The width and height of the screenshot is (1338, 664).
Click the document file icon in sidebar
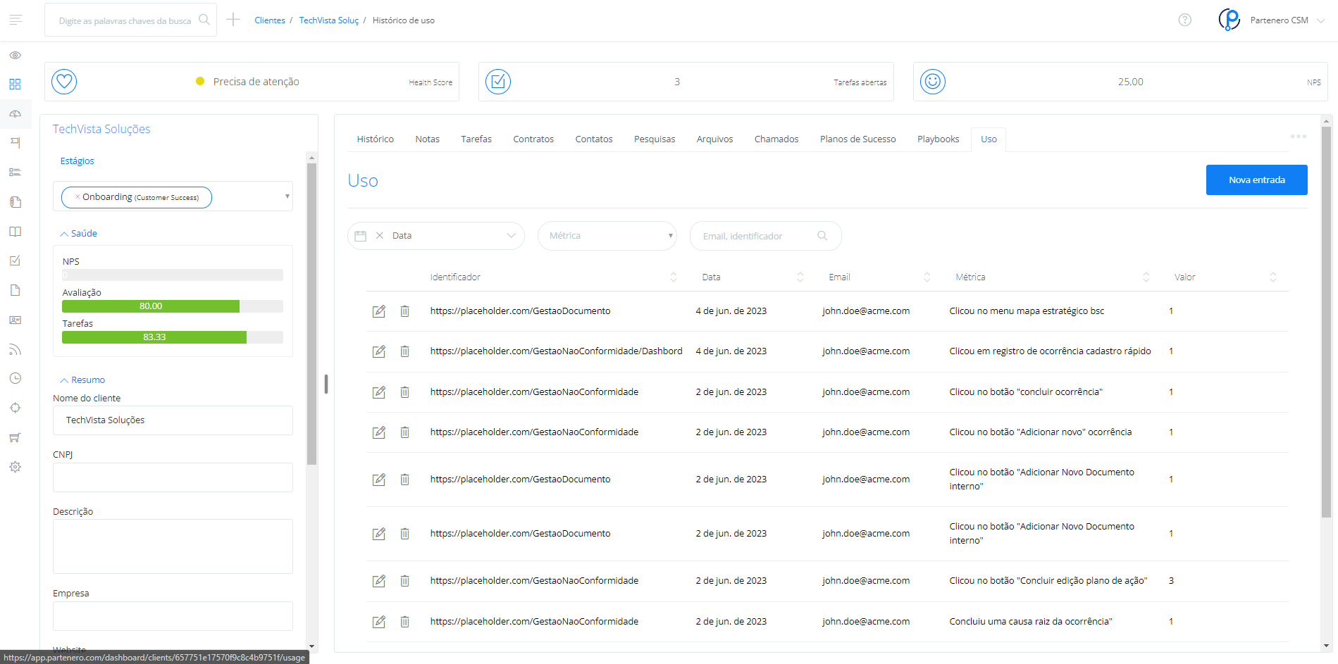[15, 290]
